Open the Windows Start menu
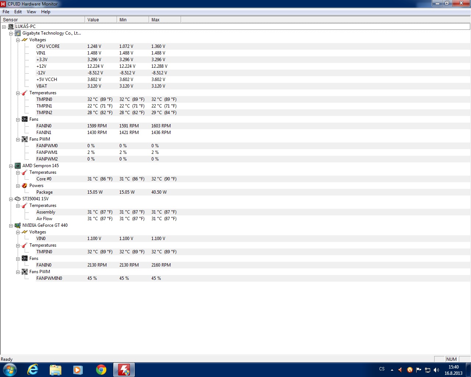 [10, 370]
